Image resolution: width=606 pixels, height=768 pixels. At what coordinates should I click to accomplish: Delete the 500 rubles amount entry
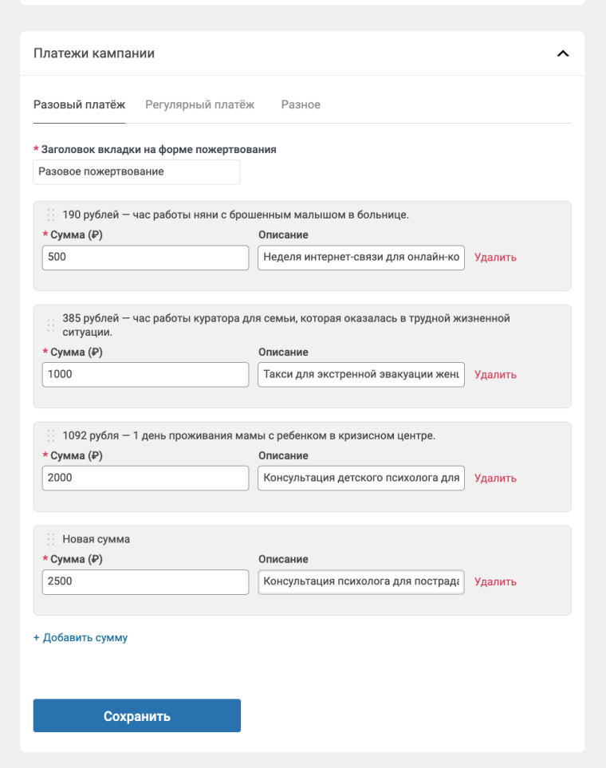click(x=495, y=258)
